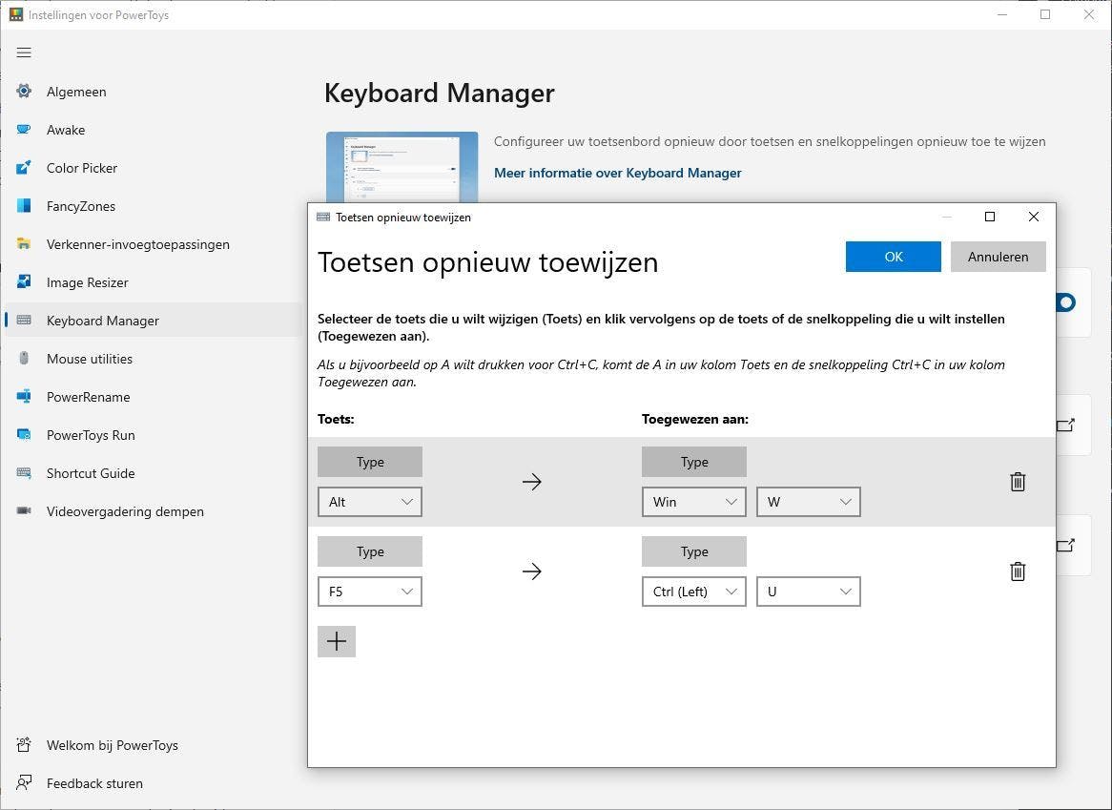Viewport: 1112px width, 810px height.
Task: Add a new key remapping row
Action: pyautogui.click(x=337, y=641)
